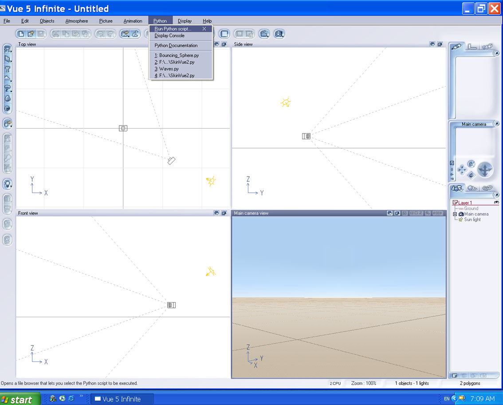
Task: Click the Open file icon in toolbar
Action: [31, 34]
